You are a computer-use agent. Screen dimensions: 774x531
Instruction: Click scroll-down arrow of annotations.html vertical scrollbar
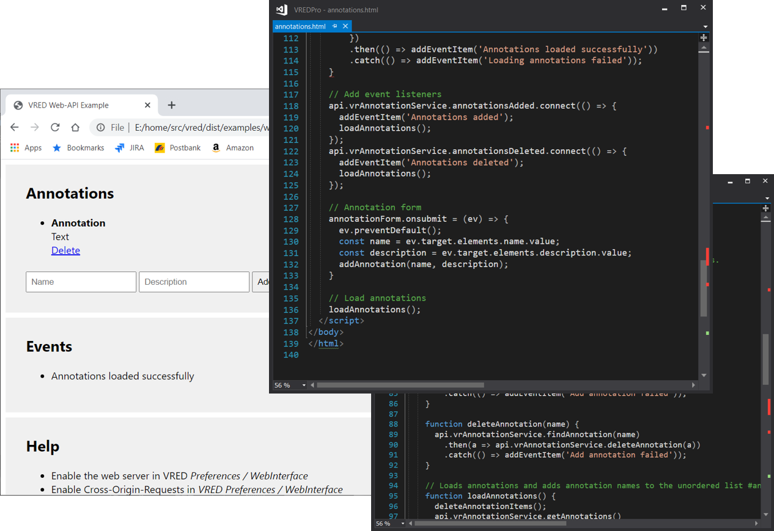(704, 375)
